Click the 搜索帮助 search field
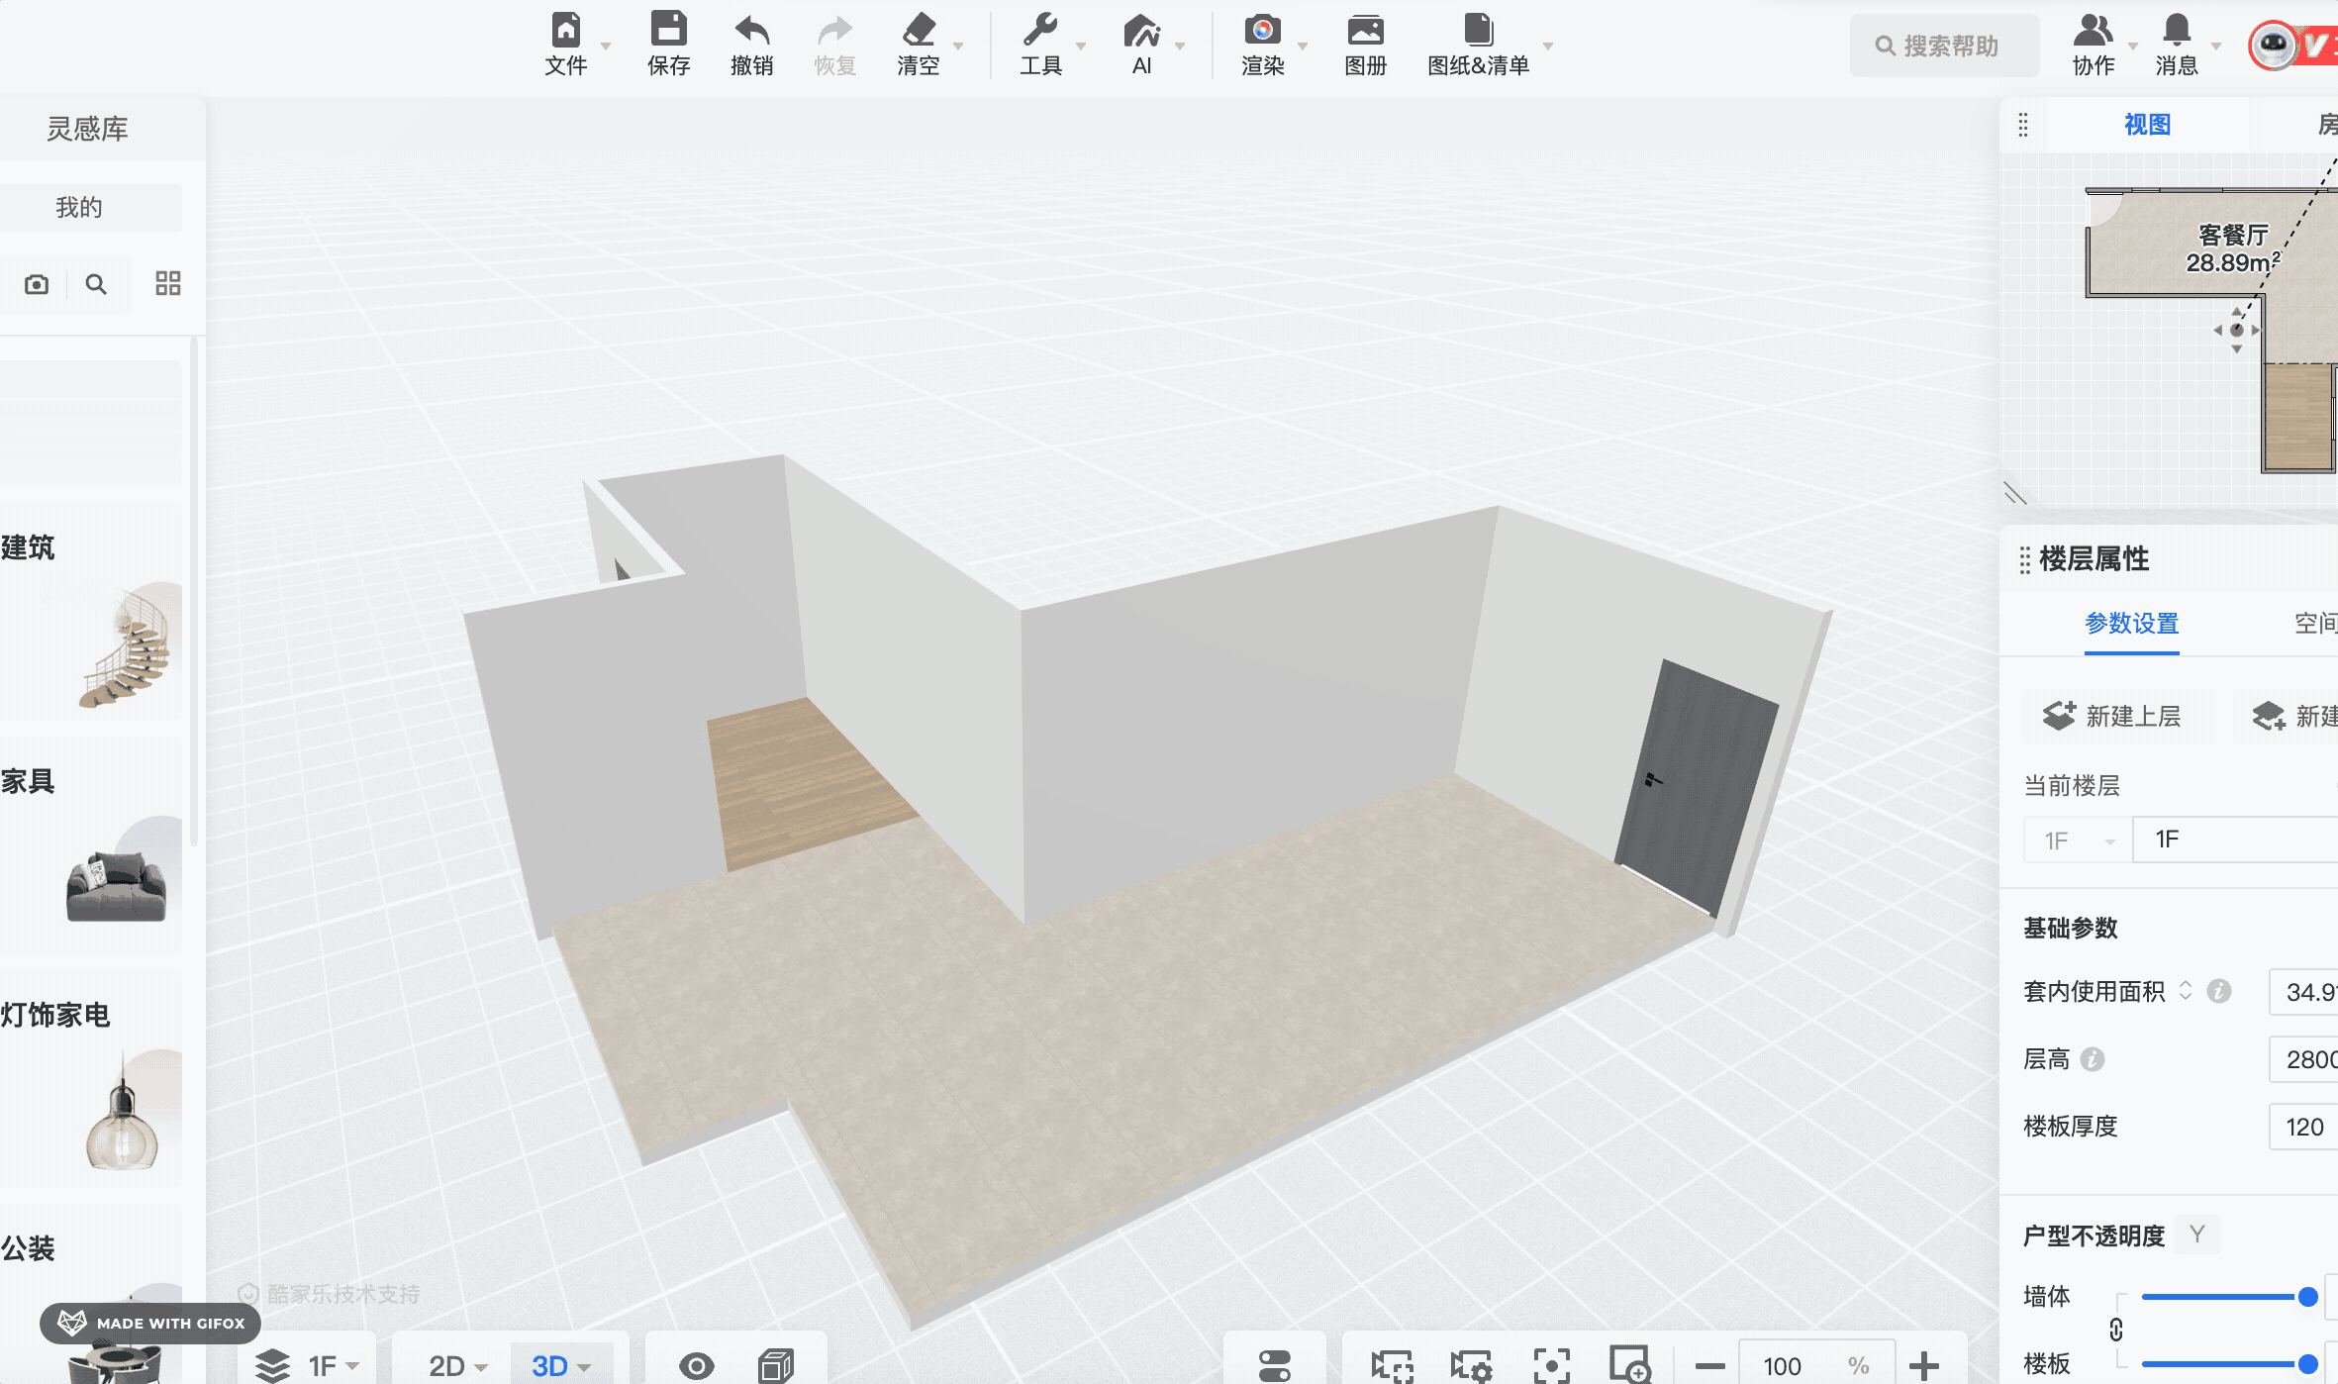 click(1945, 46)
